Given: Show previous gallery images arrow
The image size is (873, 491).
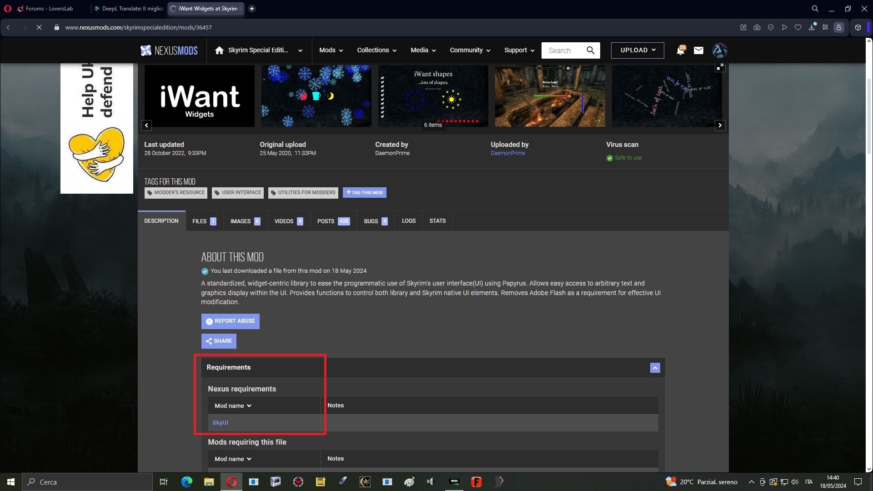Looking at the screenshot, I should click(146, 125).
